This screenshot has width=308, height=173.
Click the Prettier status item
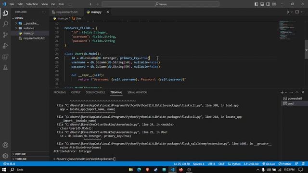point(284,164)
